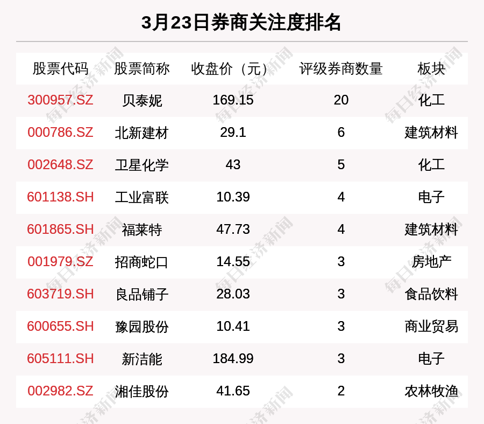Open stock code 000786.SZ

pyautogui.click(x=60, y=133)
